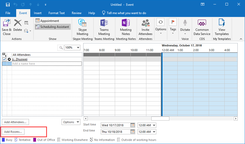Viewport: 245px width, 144px height.
Task: Click the Add a name here field
Action: click(47, 64)
